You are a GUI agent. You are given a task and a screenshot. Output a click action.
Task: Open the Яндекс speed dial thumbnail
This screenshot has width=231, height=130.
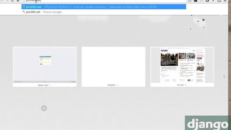pyautogui.click(x=113, y=67)
